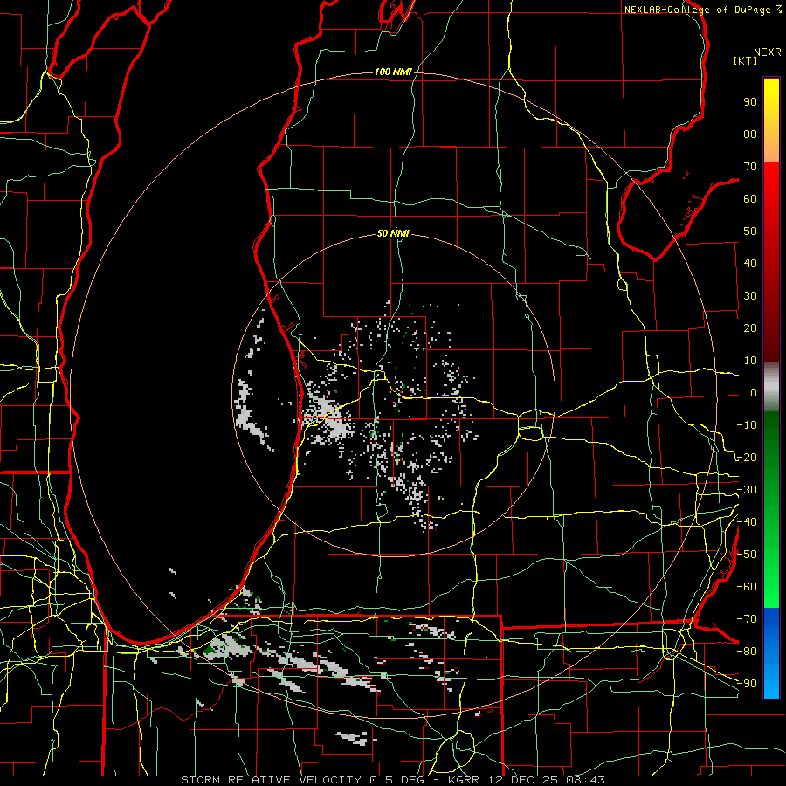Image resolution: width=786 pixels, height=786 pixels.
Task: Click the -50 value on velocity legend
Action: point(747,555)
